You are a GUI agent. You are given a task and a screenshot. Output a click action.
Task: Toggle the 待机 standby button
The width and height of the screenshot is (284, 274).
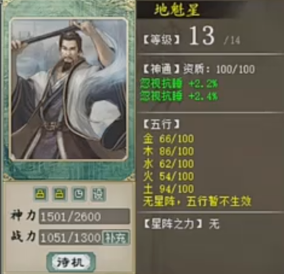click(71, 262)
